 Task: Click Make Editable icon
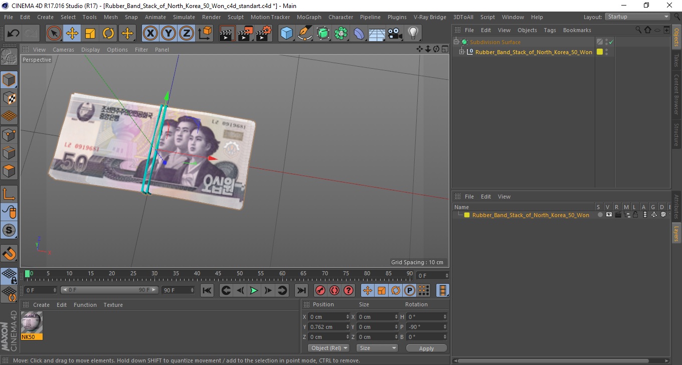tap(9, 58)
